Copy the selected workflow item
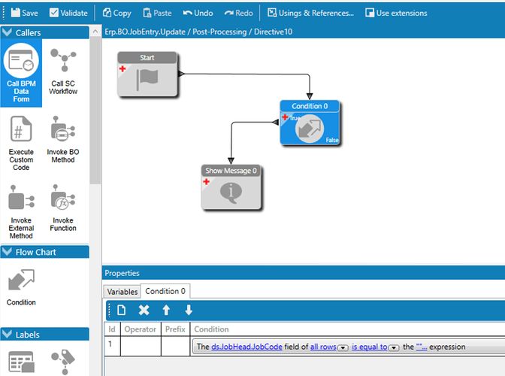 117,13
